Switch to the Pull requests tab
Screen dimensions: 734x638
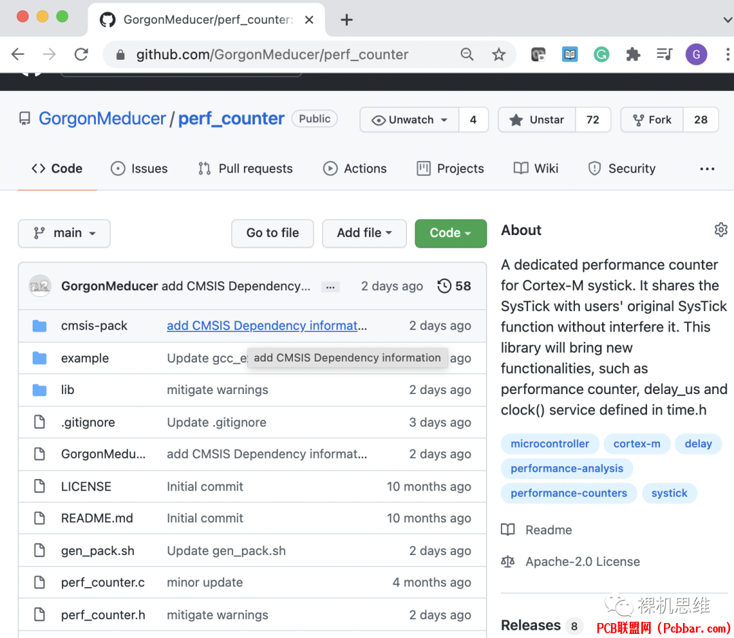[245, 169]
